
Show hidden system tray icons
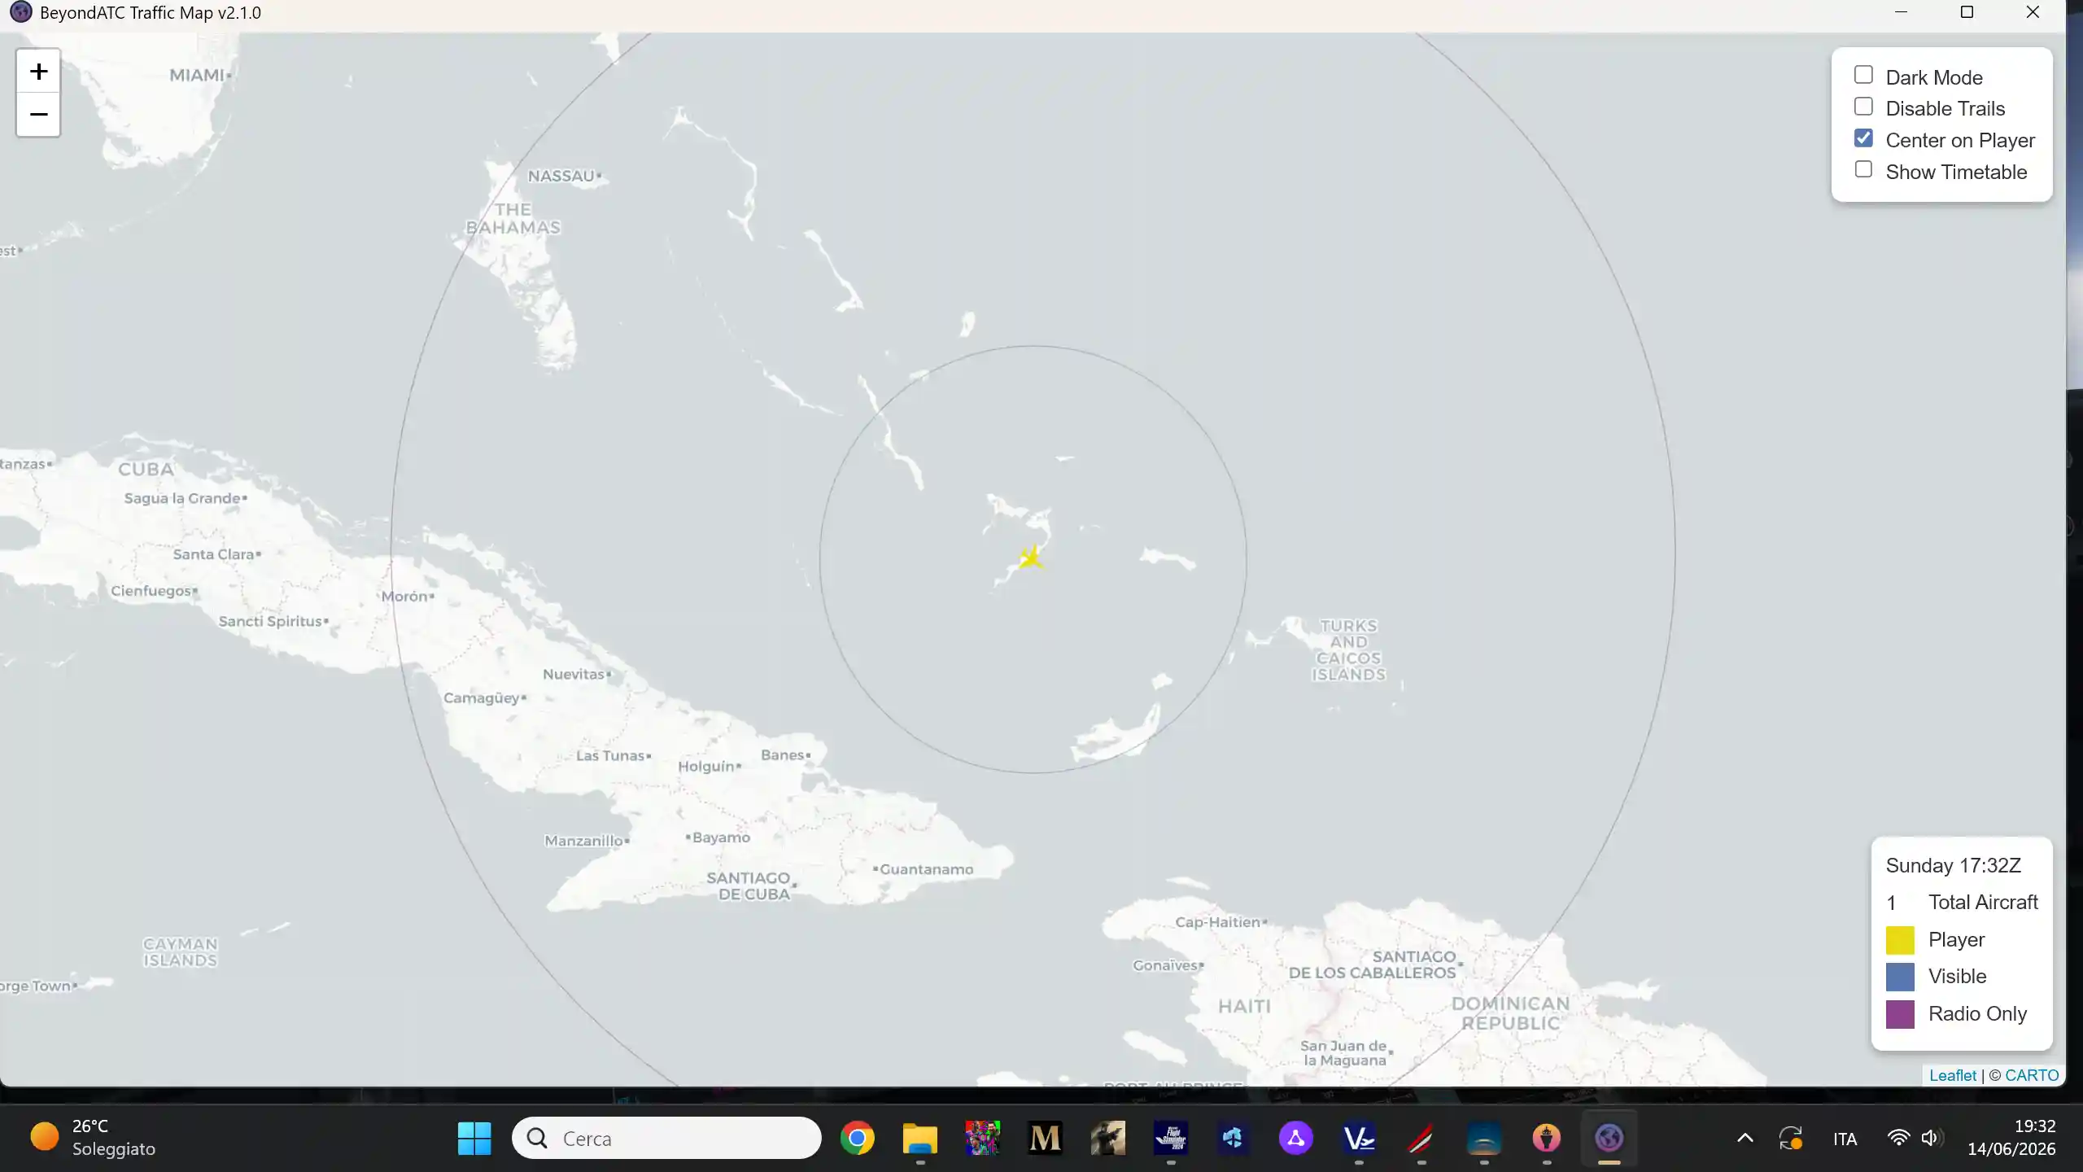tap(1745, 1138)
